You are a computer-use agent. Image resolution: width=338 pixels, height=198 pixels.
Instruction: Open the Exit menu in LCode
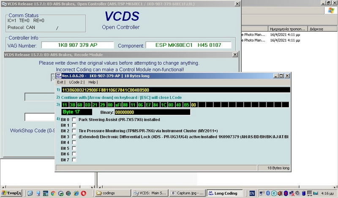60,82
